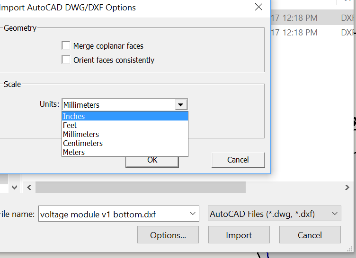
Task: Close the Import AutoCAD Options dialog
Action: point(258,7)
